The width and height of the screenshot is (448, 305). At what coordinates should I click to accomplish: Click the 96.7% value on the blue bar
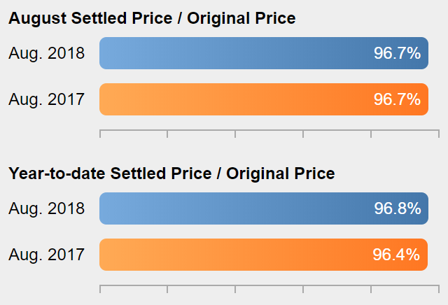point(397,53)
